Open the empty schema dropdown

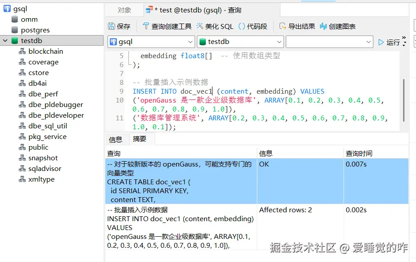[329, 42]
